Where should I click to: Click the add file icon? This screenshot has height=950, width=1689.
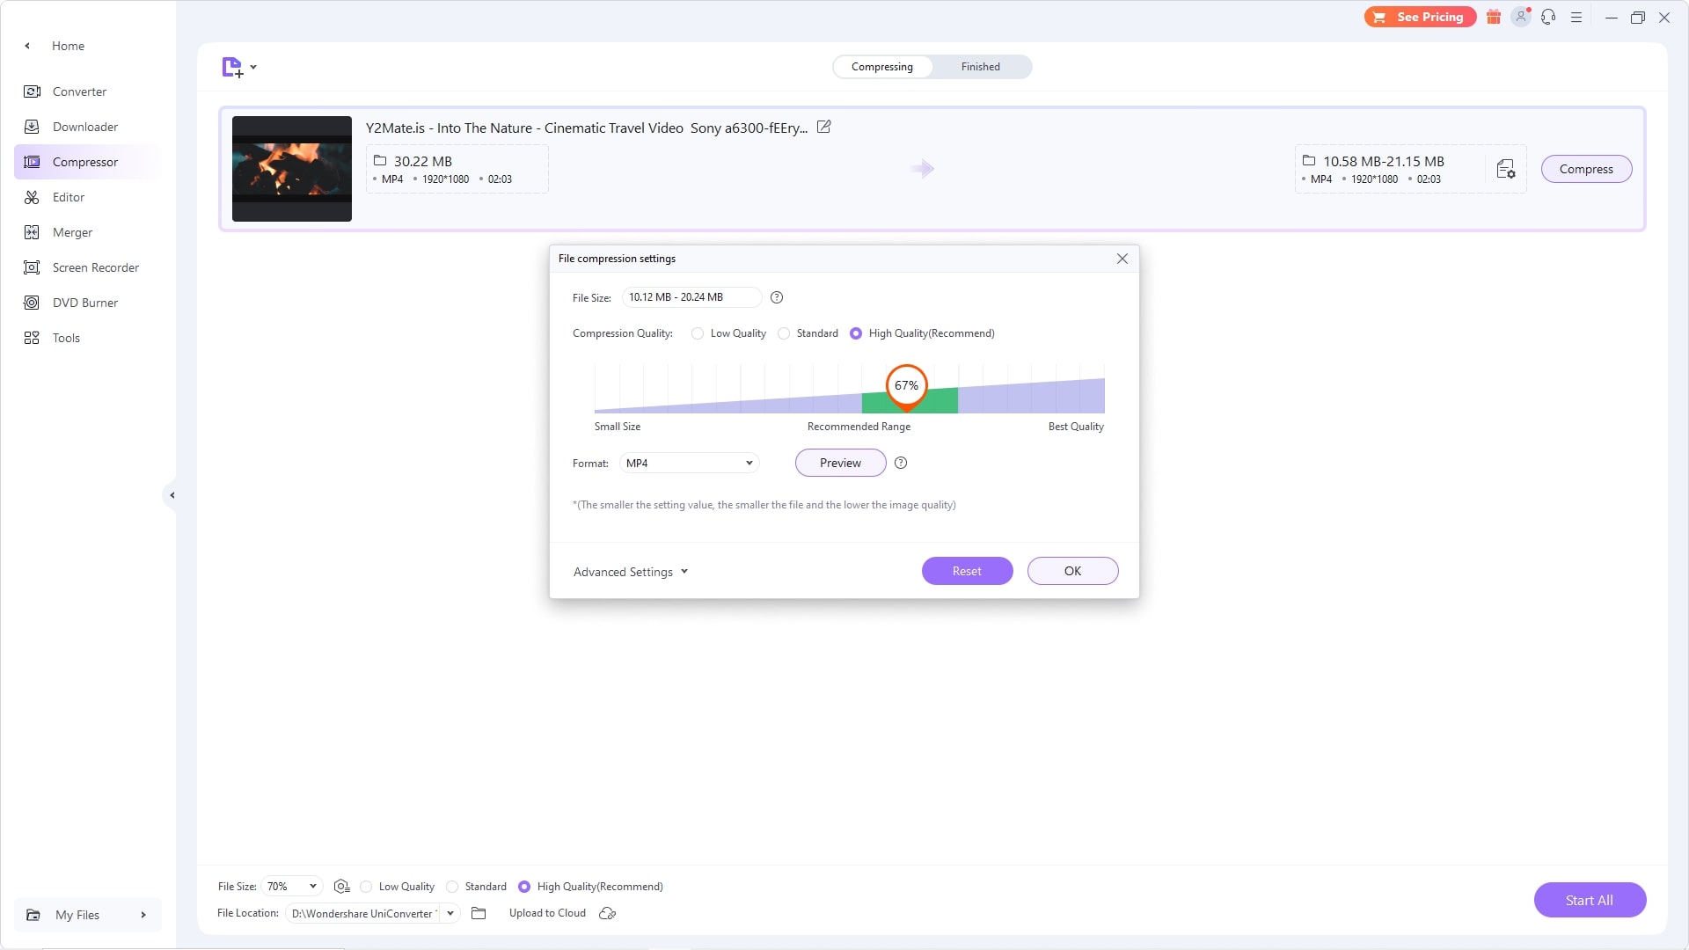[x=232, y=68]
